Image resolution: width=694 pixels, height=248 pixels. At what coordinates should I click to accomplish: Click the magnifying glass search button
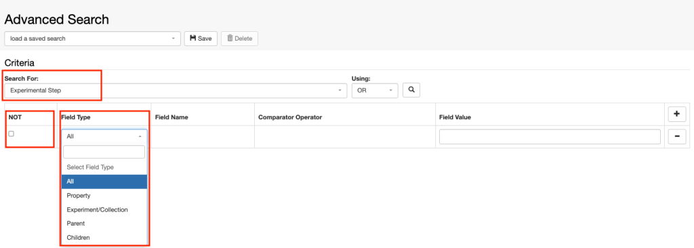[x=411, y=90]
